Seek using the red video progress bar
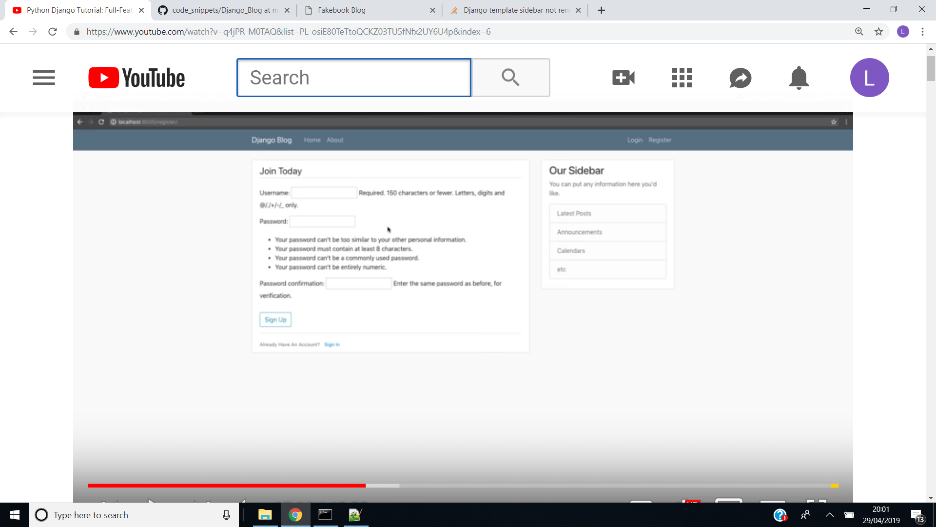This screenshot has height=527, width=936. pyautogui.click(x=227, y=486)
